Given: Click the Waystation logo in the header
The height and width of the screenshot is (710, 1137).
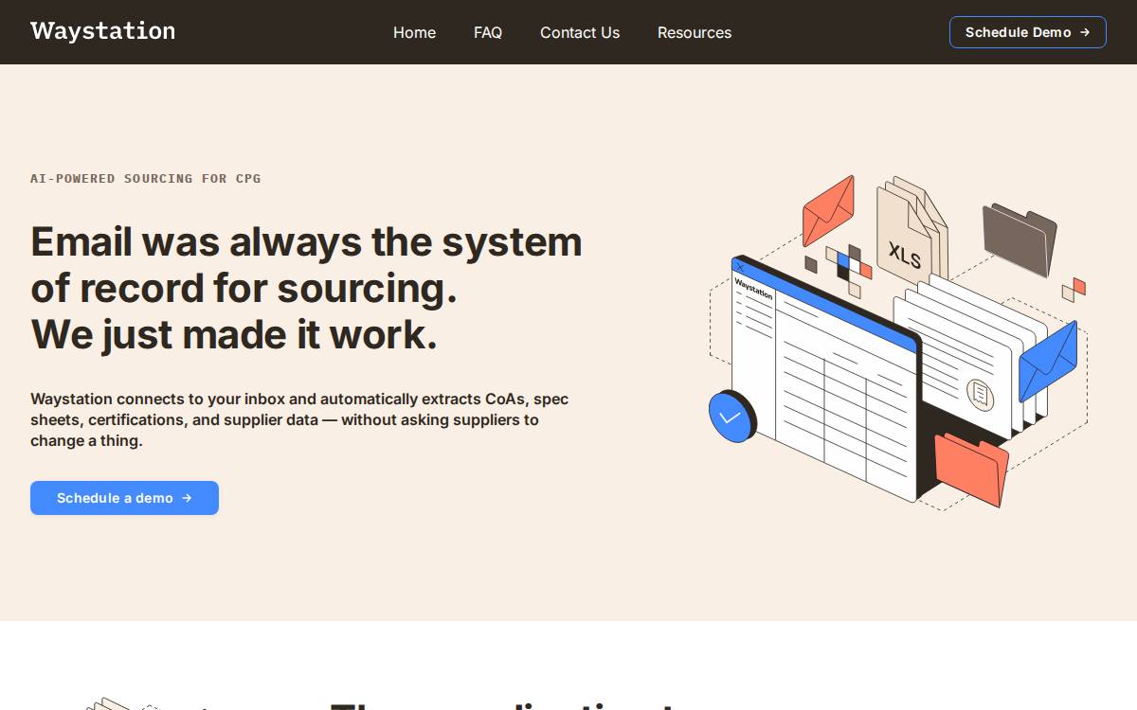Looking at the screenshot, I should (x=102, y=31).
